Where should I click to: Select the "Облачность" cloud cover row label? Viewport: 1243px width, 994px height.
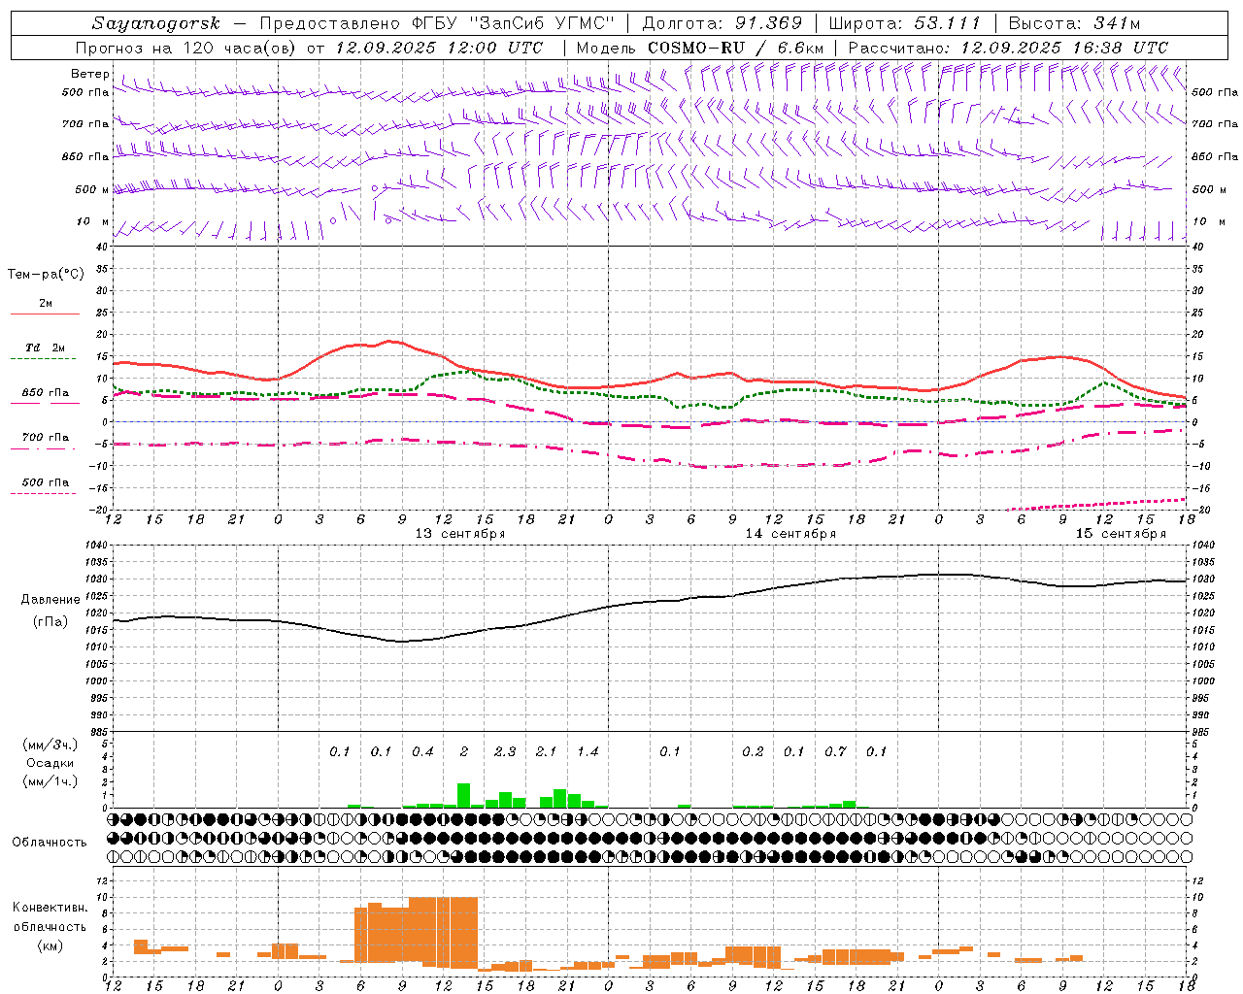click(50, 843)
